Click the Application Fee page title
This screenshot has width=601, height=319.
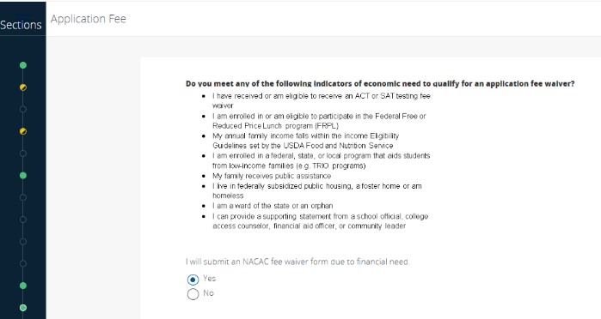[x=89, y=19]
